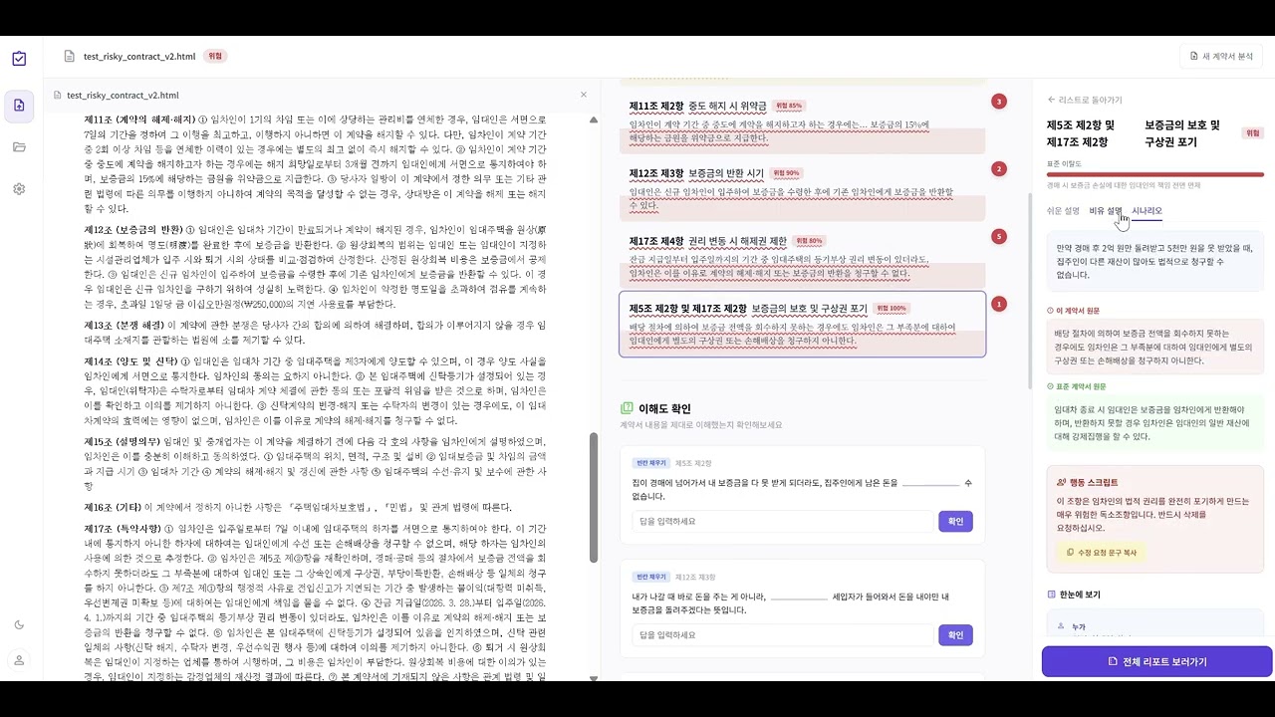Open the full report with 전체 리포트 보러가기
Viewport: 1275px width, 717px height.
[1157, 661]
